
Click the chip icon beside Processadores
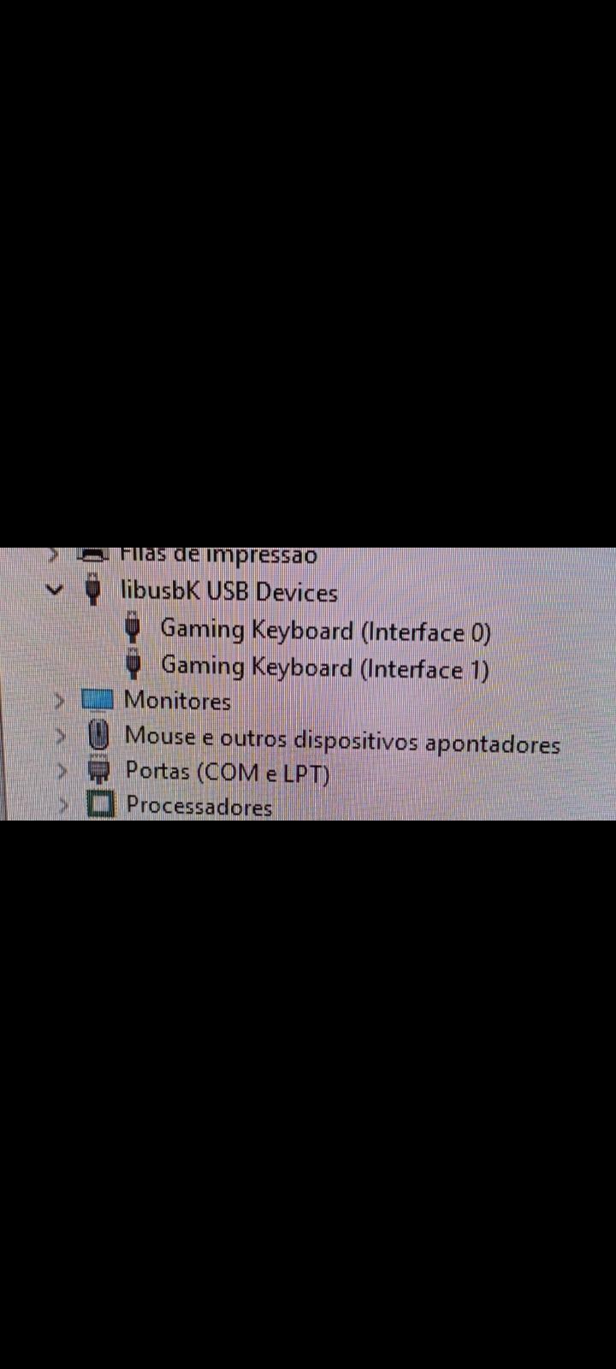coord(101,804)
